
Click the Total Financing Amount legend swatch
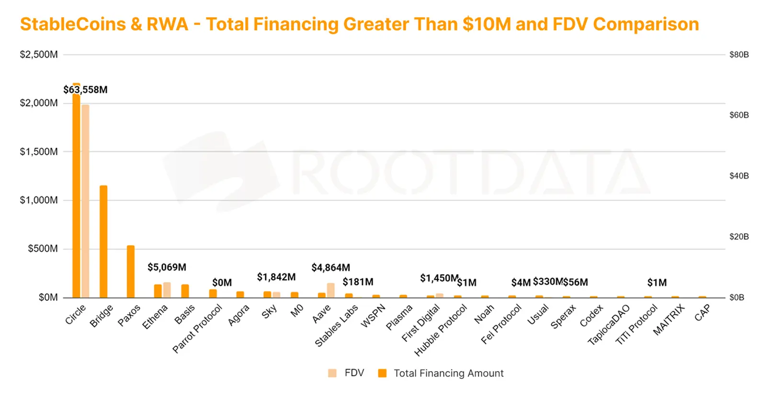coord(382,373)
